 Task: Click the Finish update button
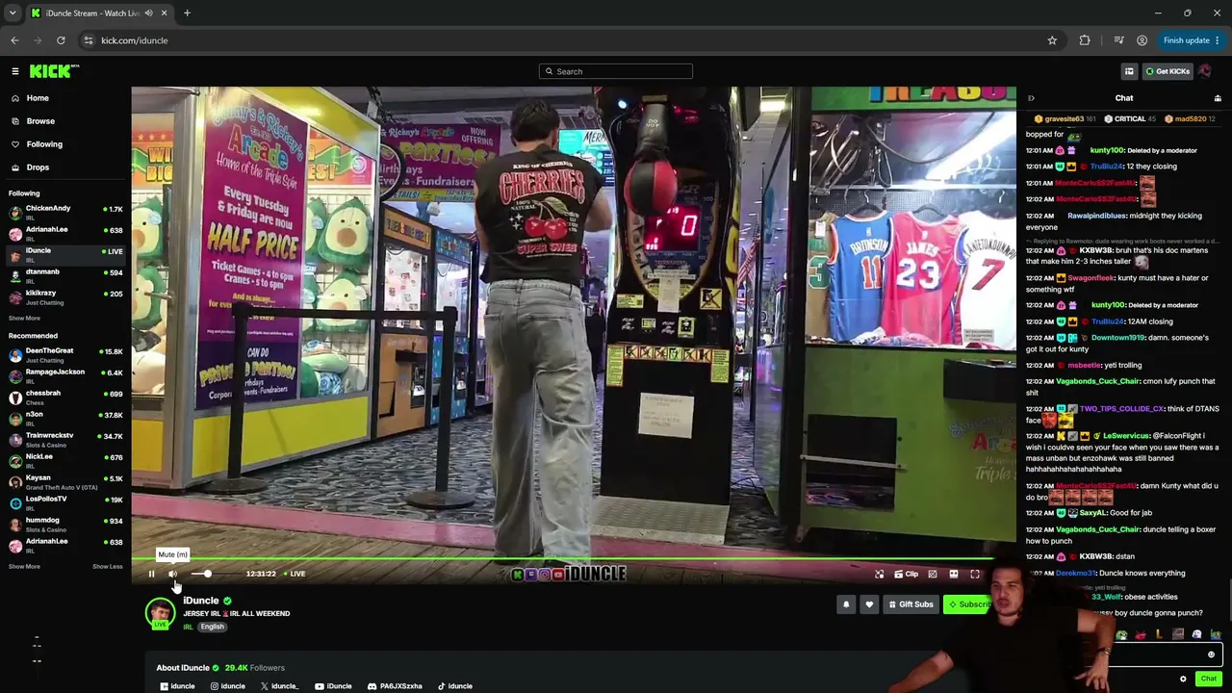[1192, 40]
